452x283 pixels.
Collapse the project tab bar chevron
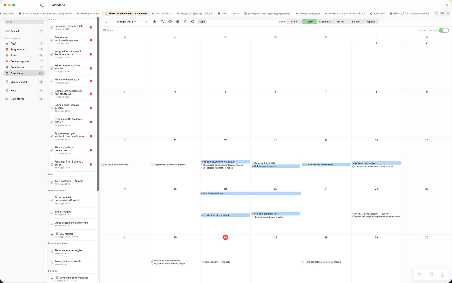pos(448,14)
